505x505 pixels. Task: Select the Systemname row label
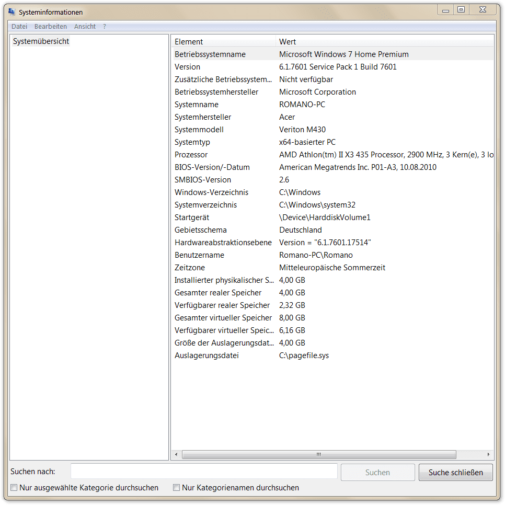coord(197,105)
